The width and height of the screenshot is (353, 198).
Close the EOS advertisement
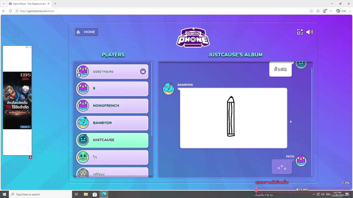tap(30, 47)
